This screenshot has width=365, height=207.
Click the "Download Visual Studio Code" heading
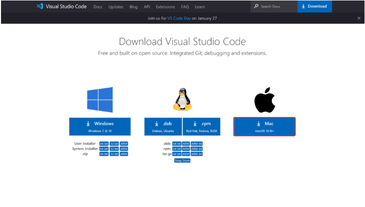[182, 42]
